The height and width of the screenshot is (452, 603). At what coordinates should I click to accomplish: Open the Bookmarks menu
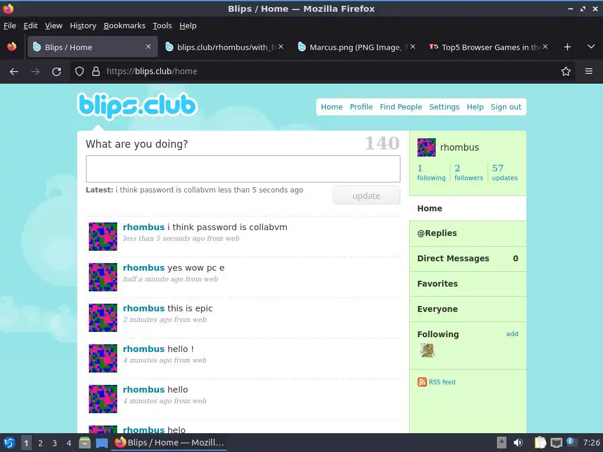(124, 26)
